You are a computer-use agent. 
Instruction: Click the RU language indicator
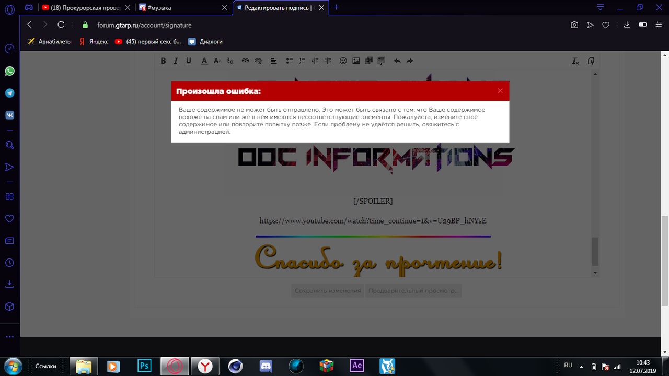tap(568, 366)
